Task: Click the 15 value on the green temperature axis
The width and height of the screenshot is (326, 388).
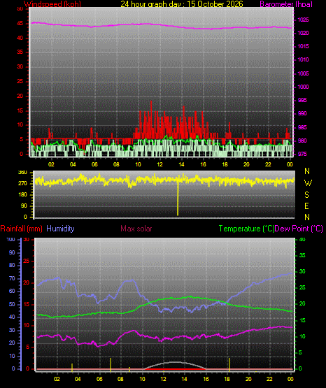Action: pyautogui.click(x=302, y=320)
